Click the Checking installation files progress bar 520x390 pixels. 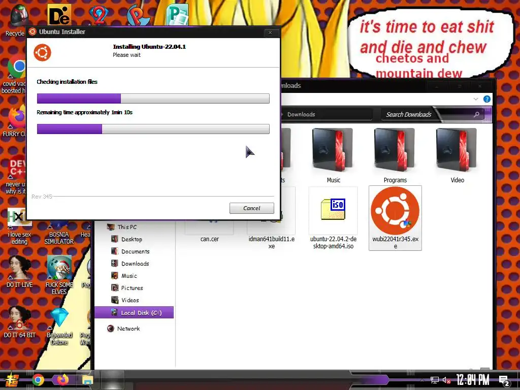[x=153, y=99]
